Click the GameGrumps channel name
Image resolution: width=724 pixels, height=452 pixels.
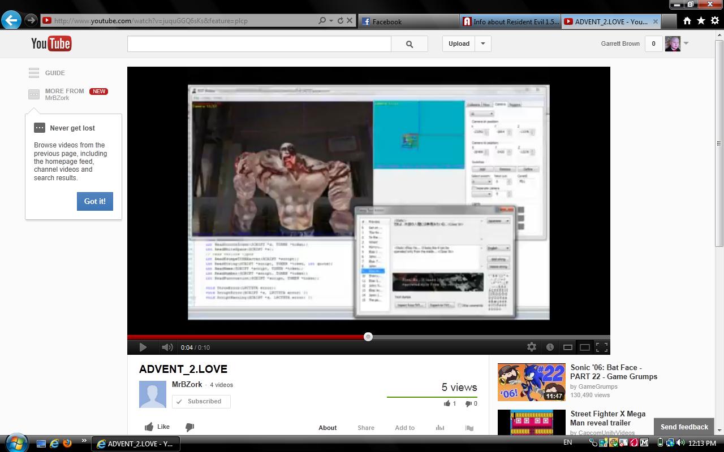pyautogui.click(x=598, y=386)
